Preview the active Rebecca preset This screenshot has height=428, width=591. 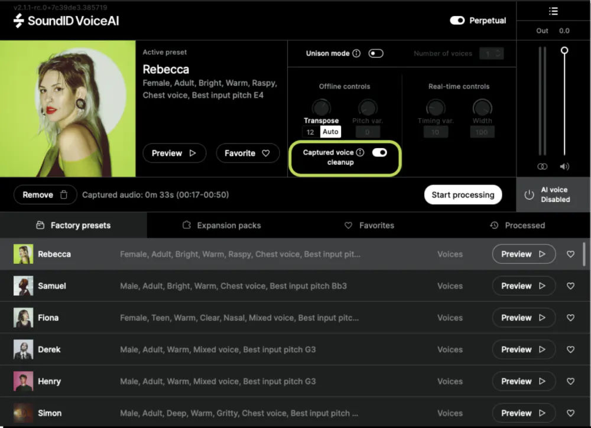pyautogui.click(x=174, y=153)
